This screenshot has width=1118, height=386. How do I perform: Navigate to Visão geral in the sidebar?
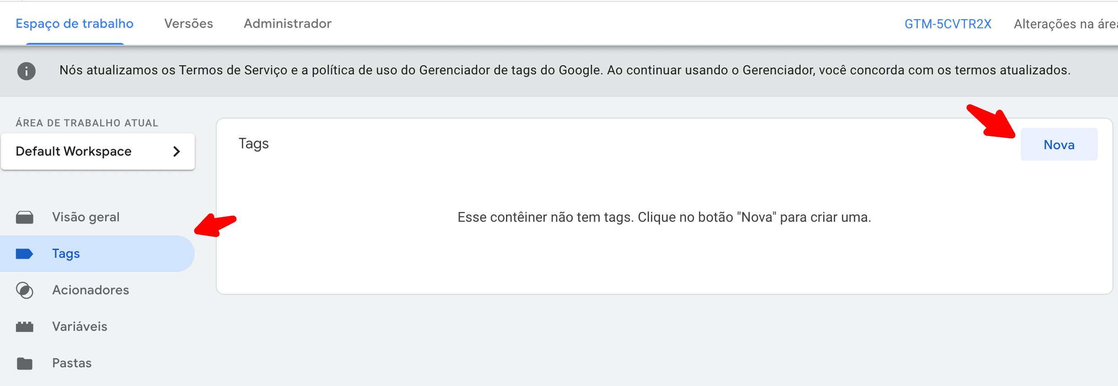pos(86,217)
